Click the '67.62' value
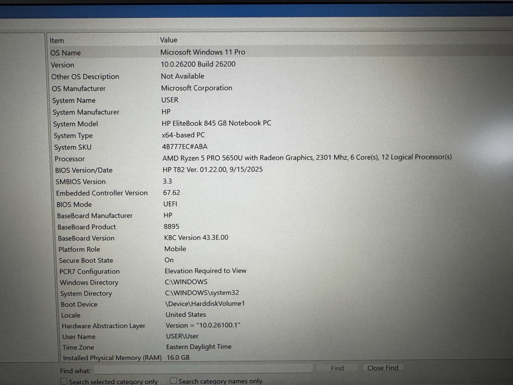Viewport: 513px width, 385px height. pyautogui.click(x=172, y=193)
